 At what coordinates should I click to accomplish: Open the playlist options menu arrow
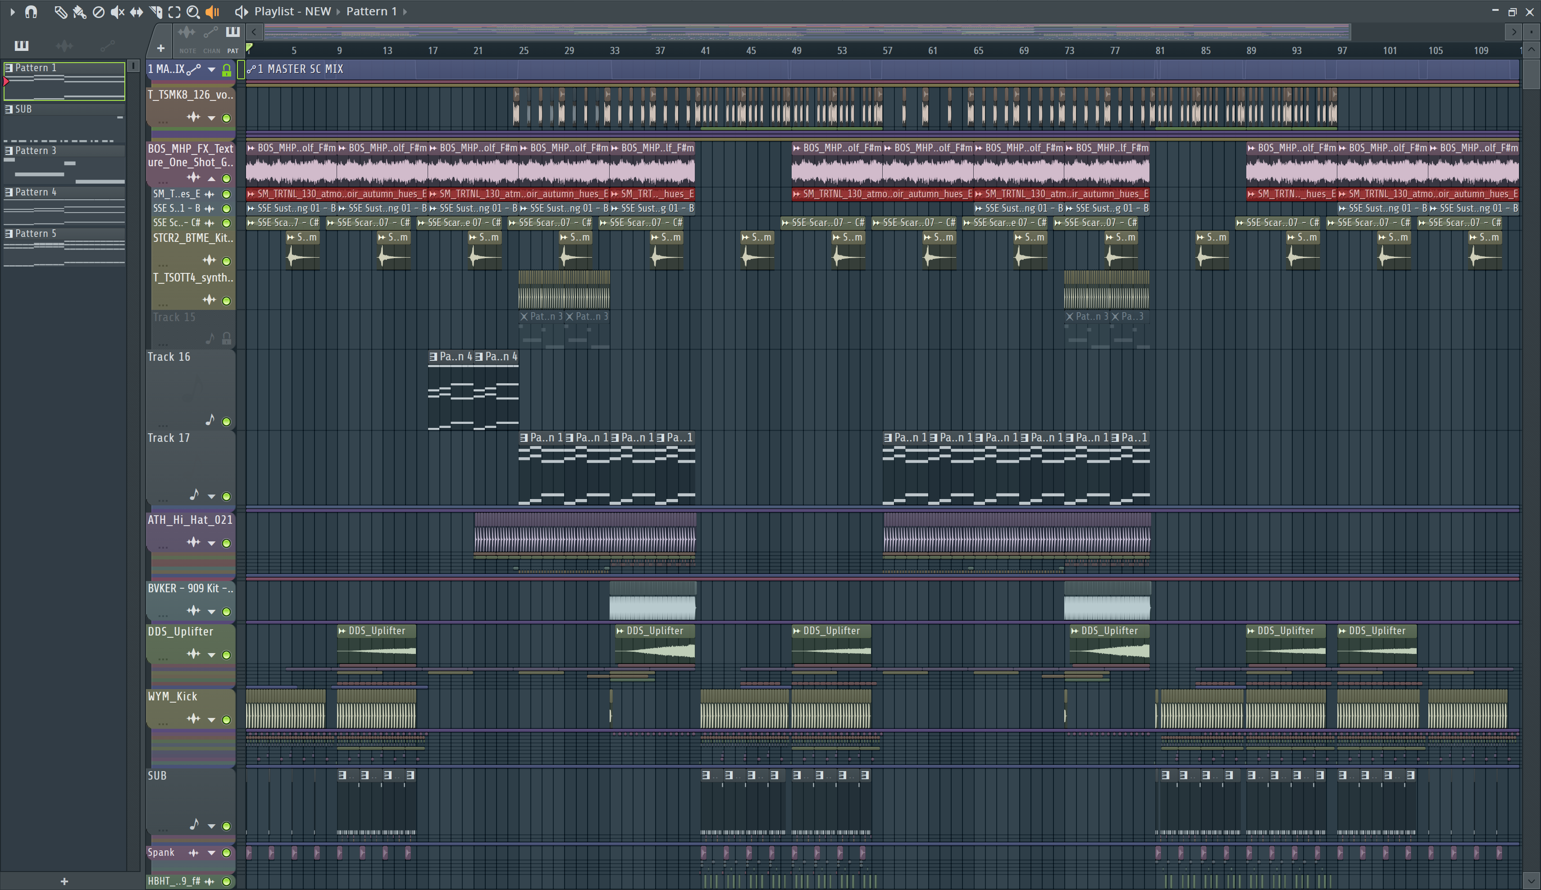coord(12,12)
